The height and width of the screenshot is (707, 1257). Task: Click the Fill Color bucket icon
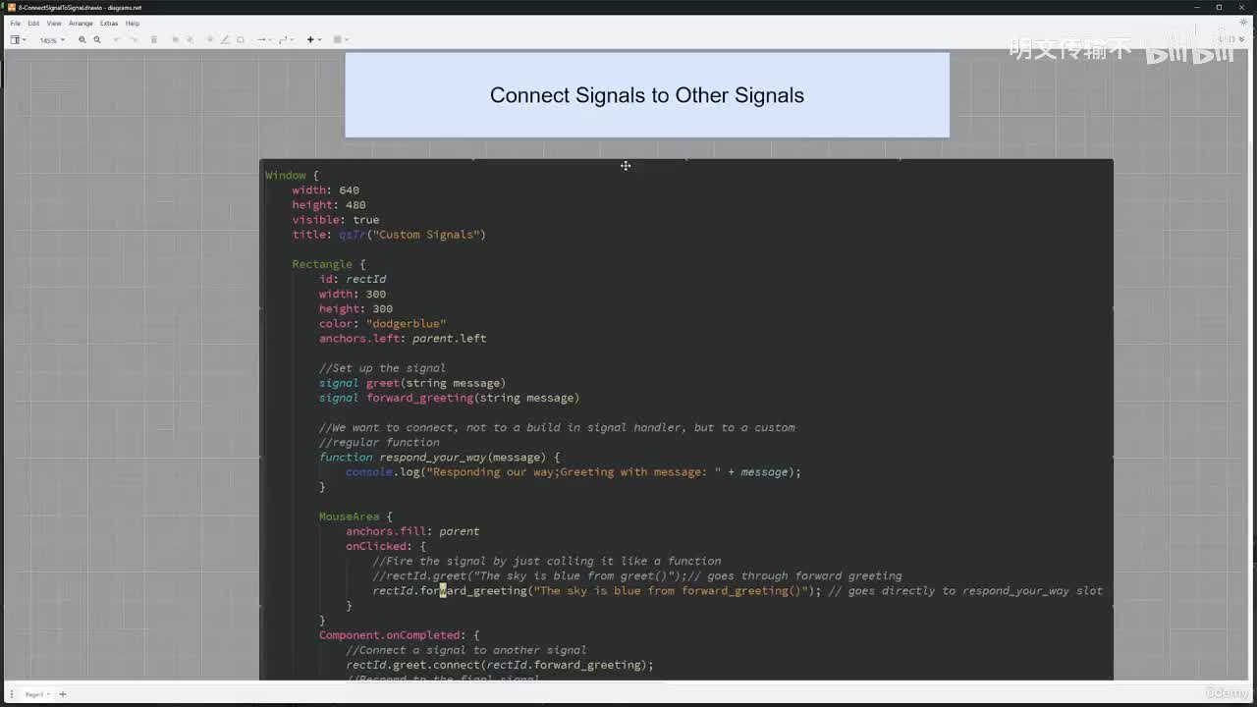[210, 40]
